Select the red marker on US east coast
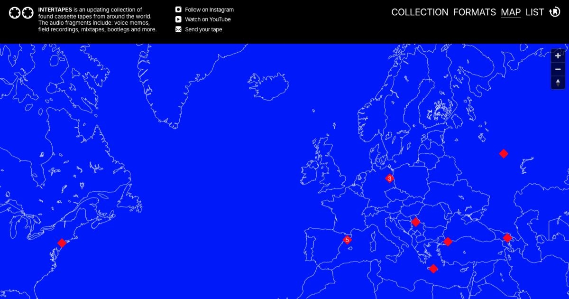 62,243
